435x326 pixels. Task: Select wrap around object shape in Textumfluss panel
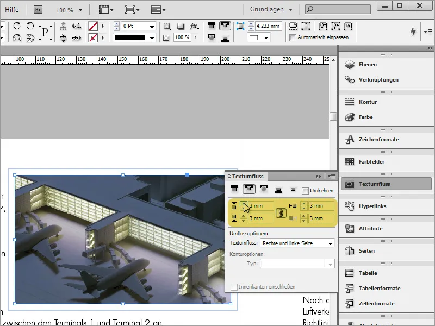(x=264, y=189)
